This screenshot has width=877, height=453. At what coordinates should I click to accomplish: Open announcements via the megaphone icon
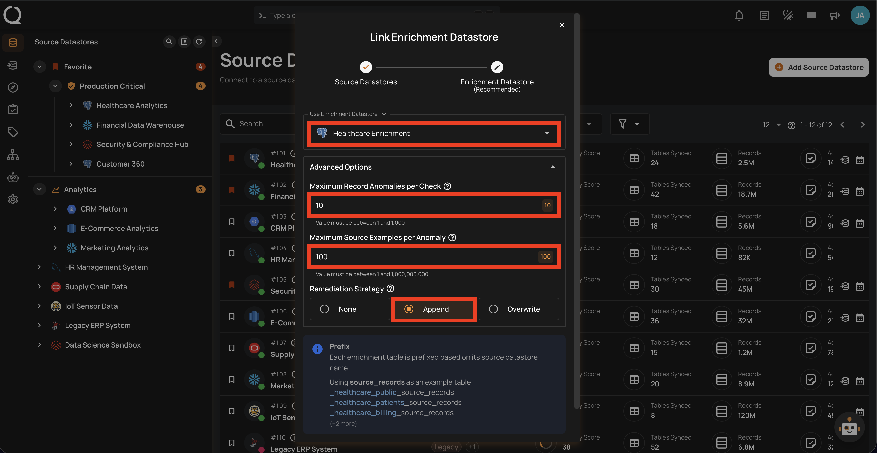[835, 15]
